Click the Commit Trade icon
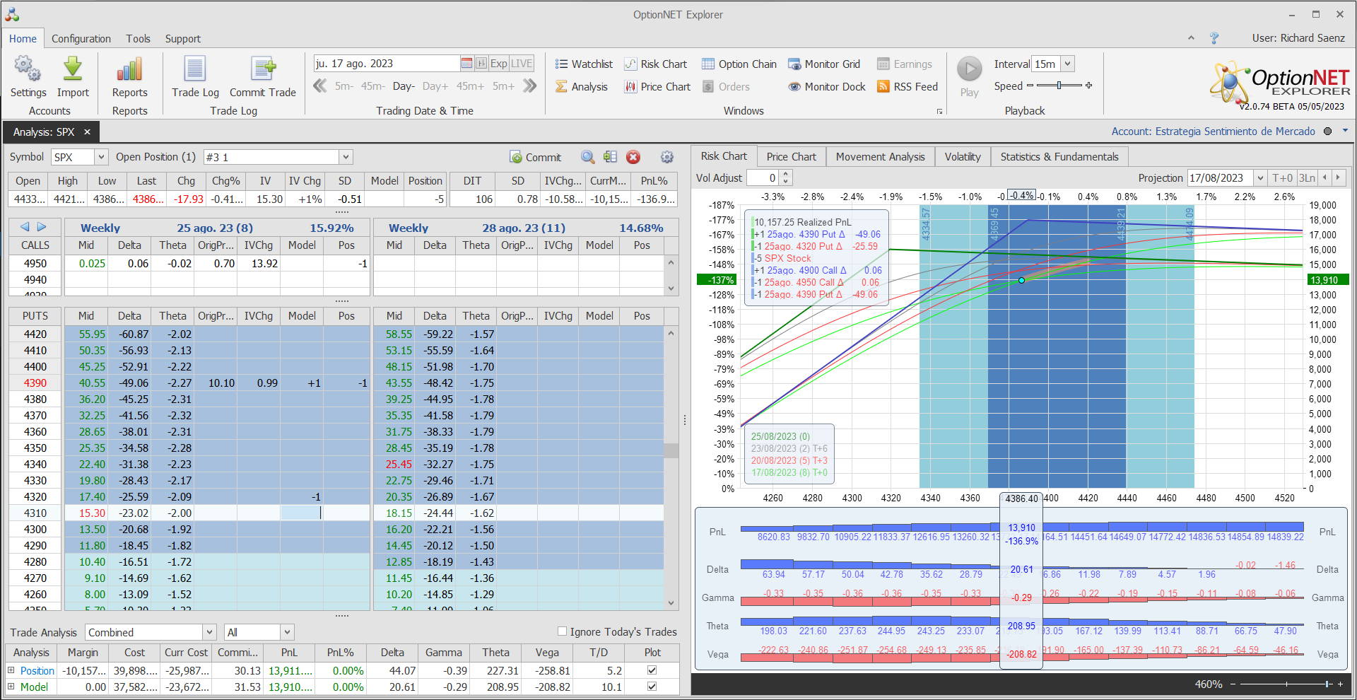 (x=263, y=69)
